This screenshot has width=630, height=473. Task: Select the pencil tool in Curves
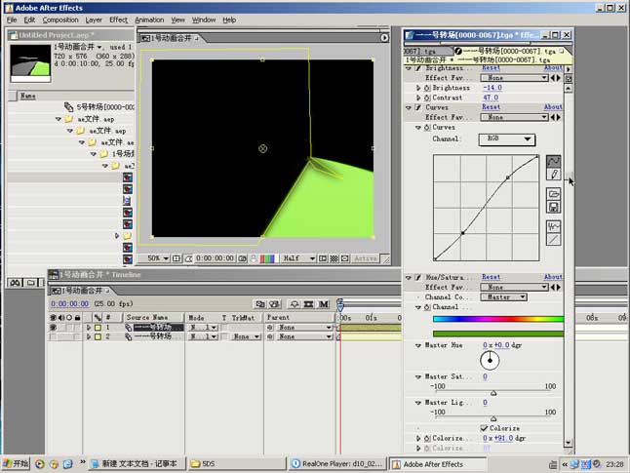pos(553,175)
